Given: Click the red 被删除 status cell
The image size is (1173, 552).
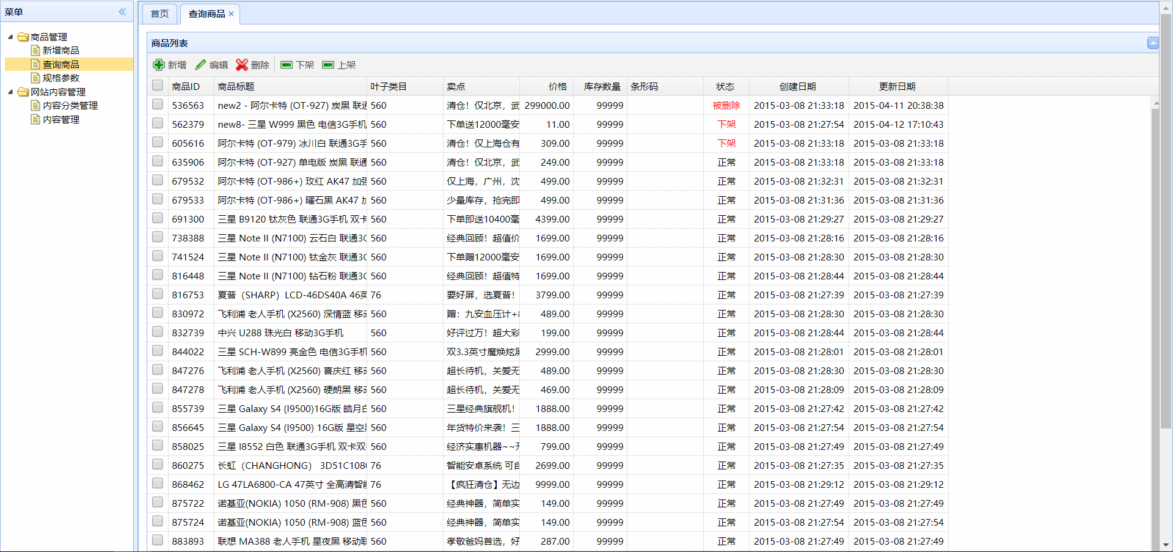Looking at the screenshot, I should (x=726, y=105).
